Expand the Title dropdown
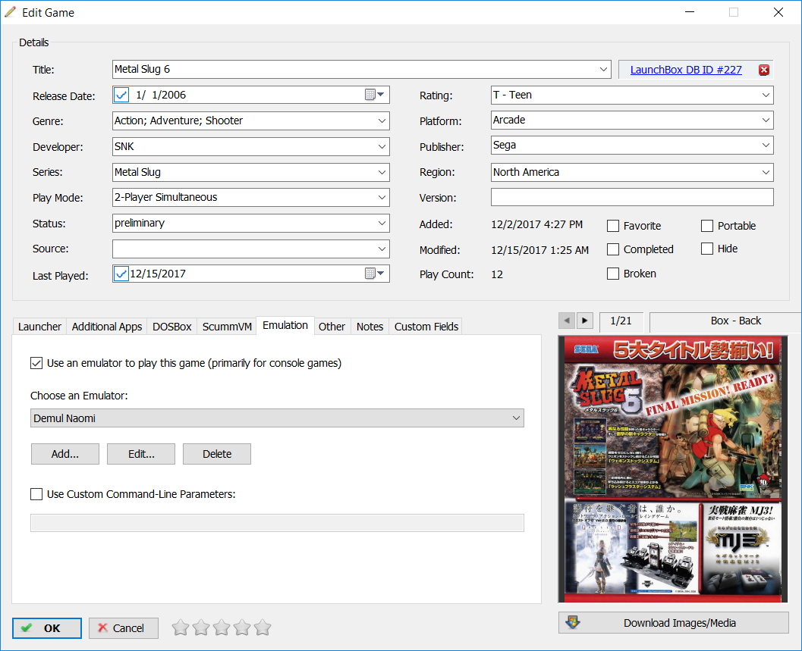The image size is (802, 651). click(x=603, y=70)
